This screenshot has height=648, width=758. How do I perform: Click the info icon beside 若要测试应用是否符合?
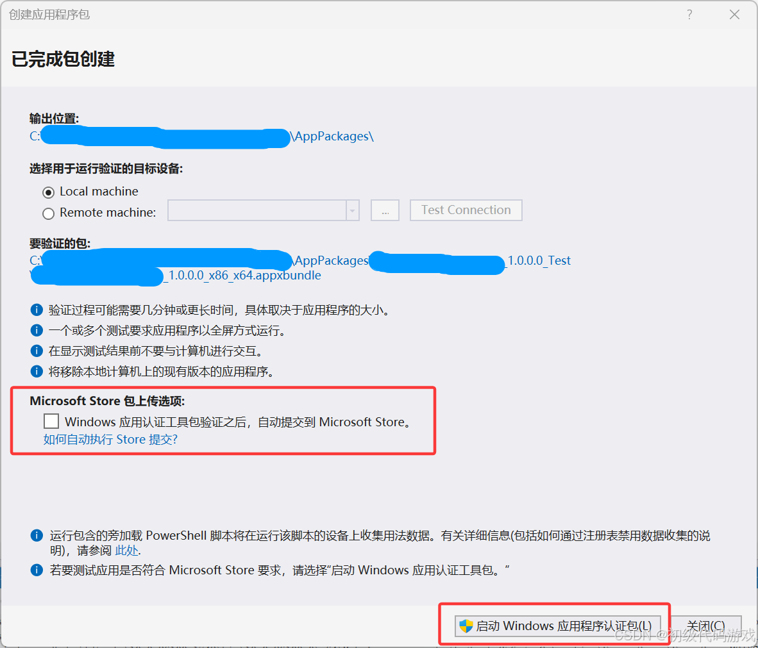(37, 570)
